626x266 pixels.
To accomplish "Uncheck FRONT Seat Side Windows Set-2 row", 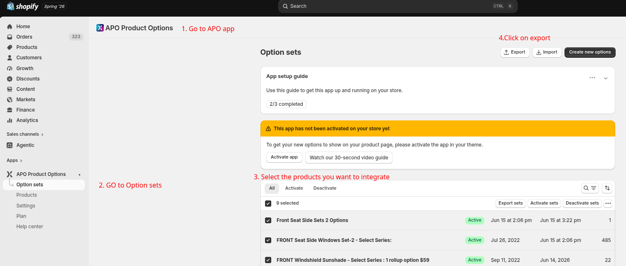I will click(x=268, y=240).
